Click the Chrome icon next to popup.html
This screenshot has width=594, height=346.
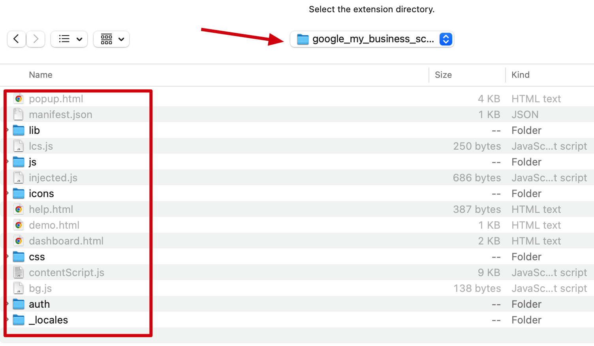19,98
